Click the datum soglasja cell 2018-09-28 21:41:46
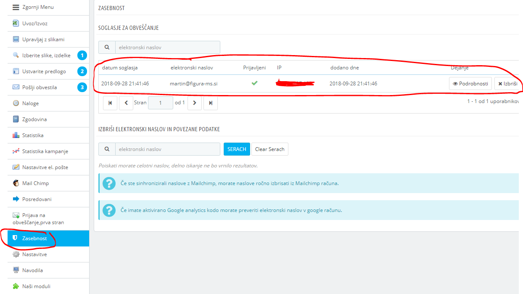Image resolution: width=523 pixels, height=294 pixels. click(125, 84)
